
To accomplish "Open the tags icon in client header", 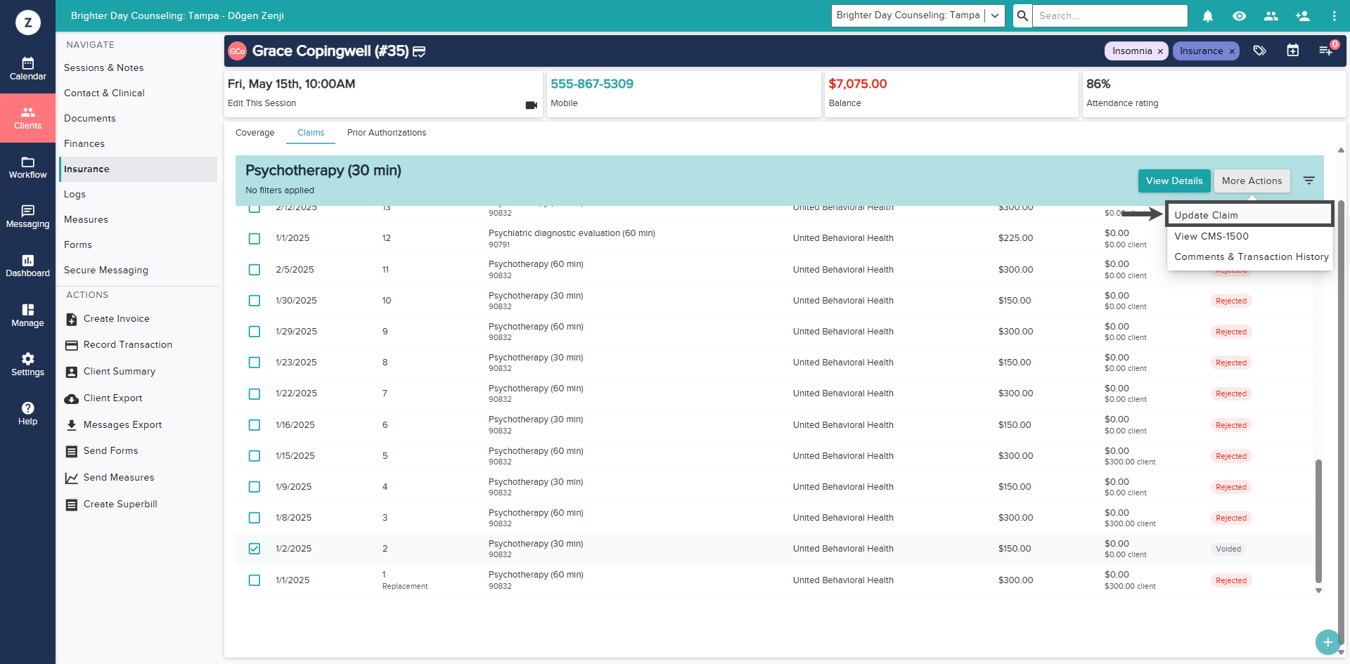I will coord(1260,51).
